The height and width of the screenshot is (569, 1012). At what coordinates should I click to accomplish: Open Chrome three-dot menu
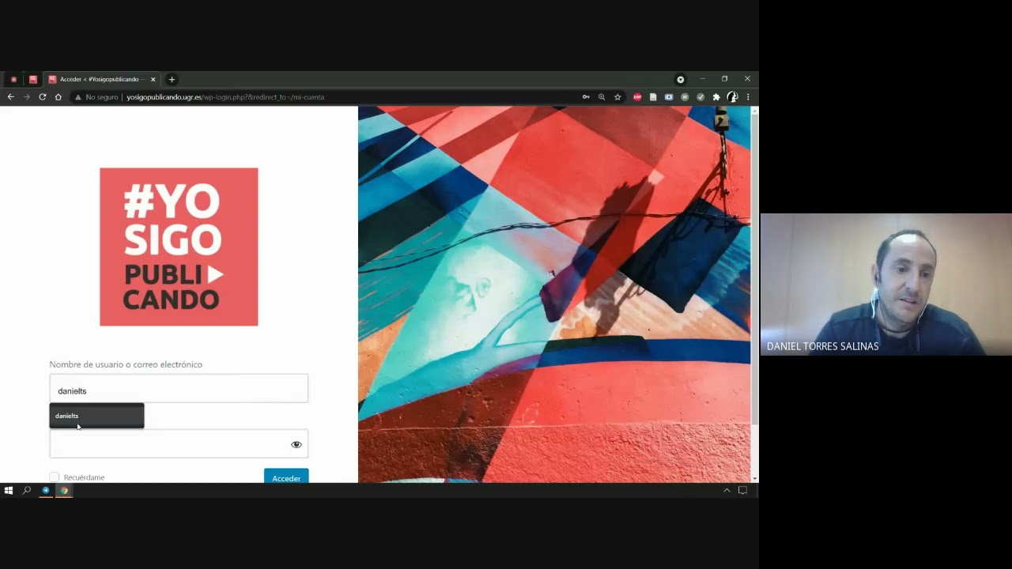[x=748, y=97]
